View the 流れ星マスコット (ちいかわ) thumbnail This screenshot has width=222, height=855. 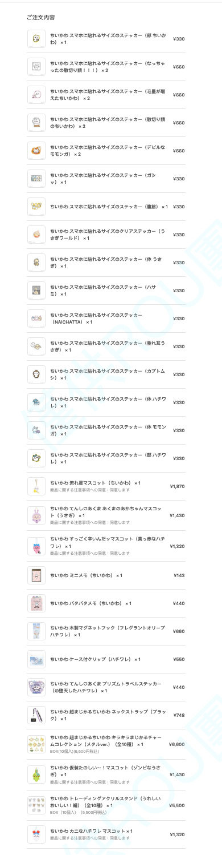tap(36, 486)
